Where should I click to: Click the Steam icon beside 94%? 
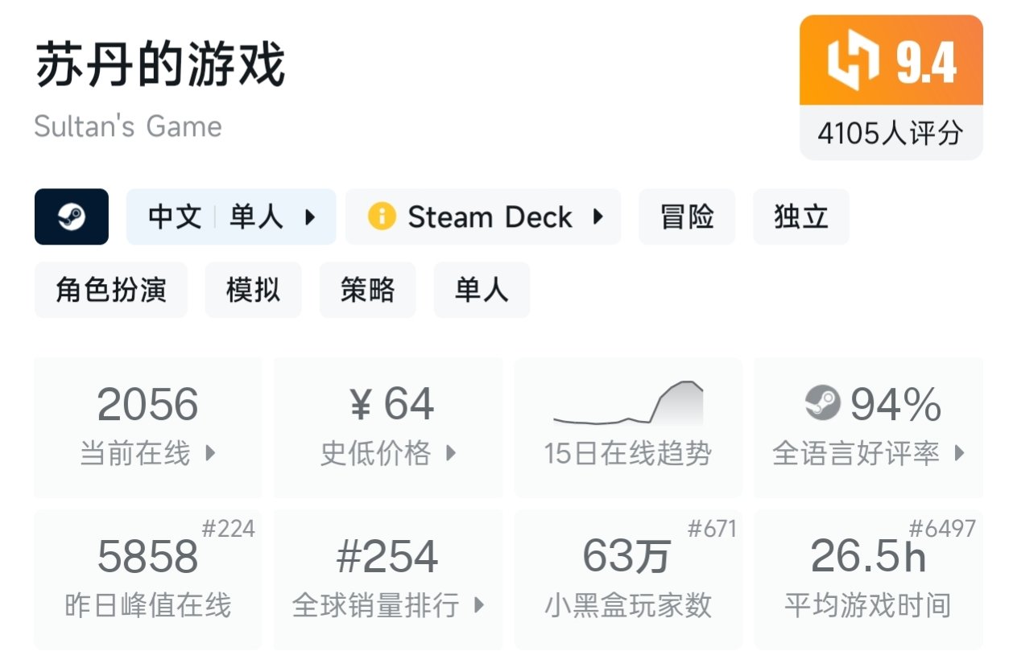point(822,403)
